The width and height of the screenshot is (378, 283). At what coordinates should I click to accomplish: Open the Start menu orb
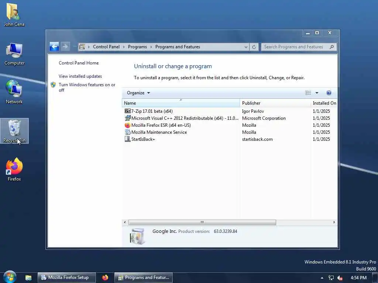tap(10, 277)
